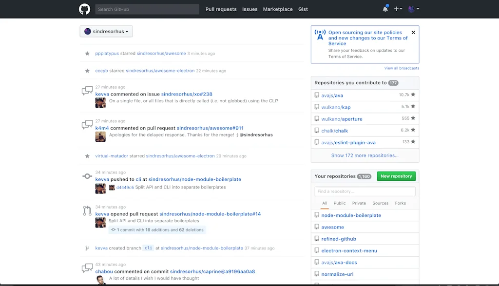This screenshot has width=499, height=286.
Task: Show 172 more repositories
Action: [x=365, y=155]
